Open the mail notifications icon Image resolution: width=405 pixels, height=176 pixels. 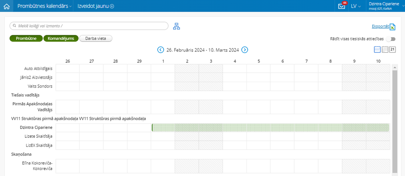342,6
